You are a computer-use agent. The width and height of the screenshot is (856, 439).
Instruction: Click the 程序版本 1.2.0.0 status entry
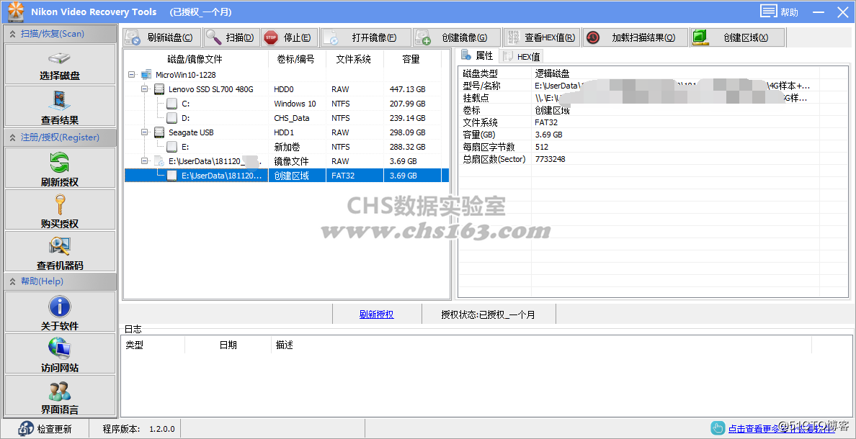click(x=138, y=429)
